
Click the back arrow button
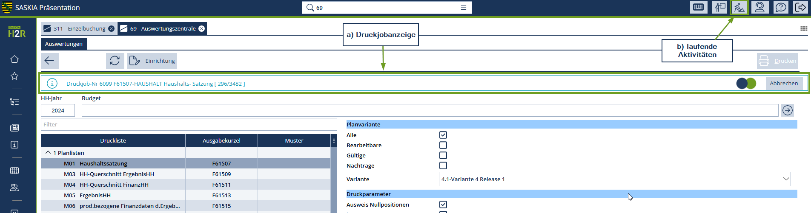pos(49,61)
